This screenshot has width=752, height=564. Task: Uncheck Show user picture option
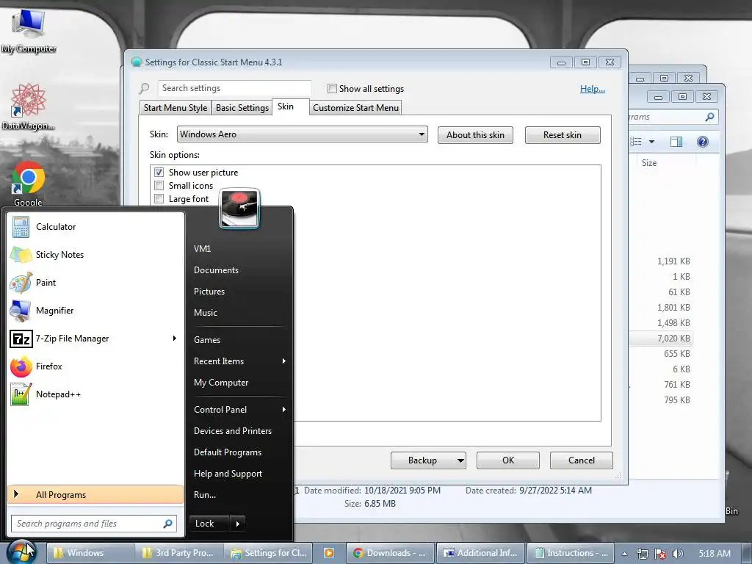(159, 172)
